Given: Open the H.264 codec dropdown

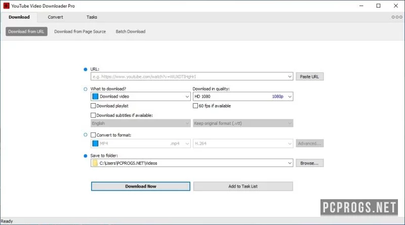Looking at the screenshot, I should pyautogui.click(x=243, y=144).
